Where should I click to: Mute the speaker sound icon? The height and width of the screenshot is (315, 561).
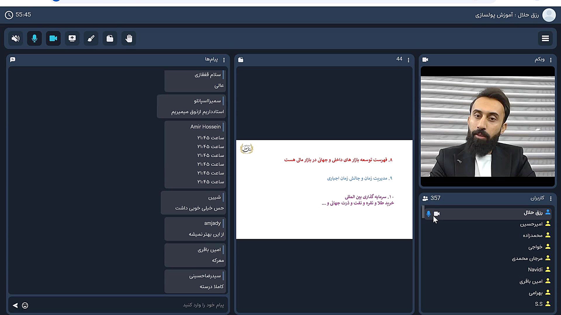[15, 38]
